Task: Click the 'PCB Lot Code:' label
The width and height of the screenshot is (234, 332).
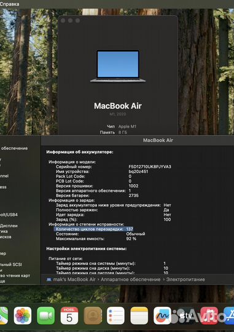Action: [x=70, y=181]
